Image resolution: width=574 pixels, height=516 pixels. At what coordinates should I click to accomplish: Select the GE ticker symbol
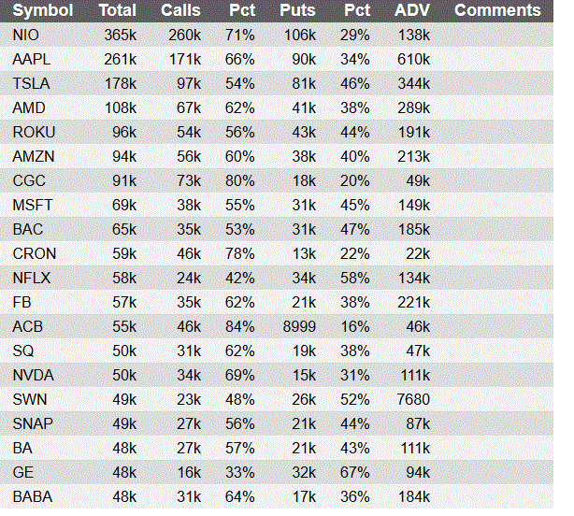pyautogui.click(x=23, y=472)
